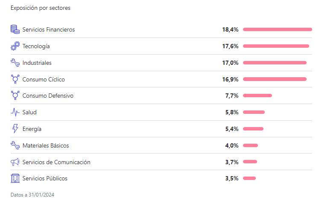This screenshot has width=322, height=200.
Task: Select the Servicios Financieros sector label
Action: click(49, 30)
